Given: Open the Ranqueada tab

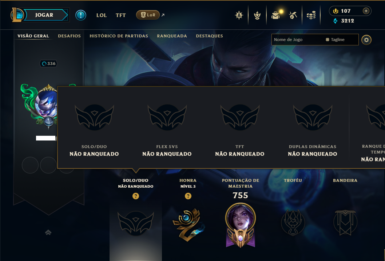Looking at the screenshot, I should click(172, 36).
